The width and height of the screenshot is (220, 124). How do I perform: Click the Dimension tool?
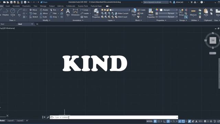[75, 12]
